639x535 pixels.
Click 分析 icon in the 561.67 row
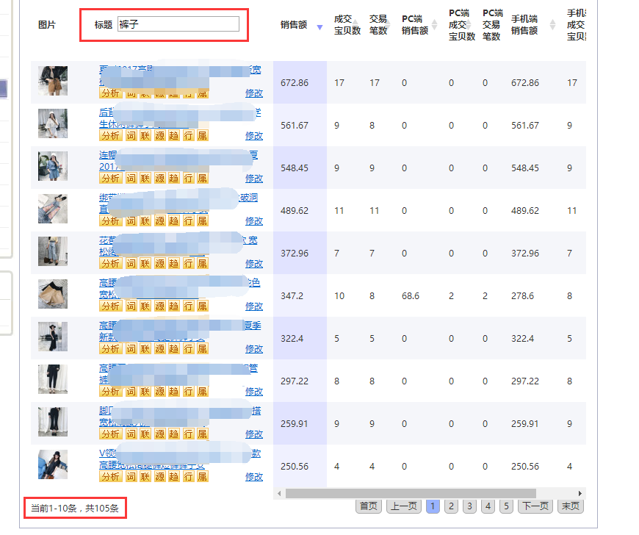click(110, 136)
